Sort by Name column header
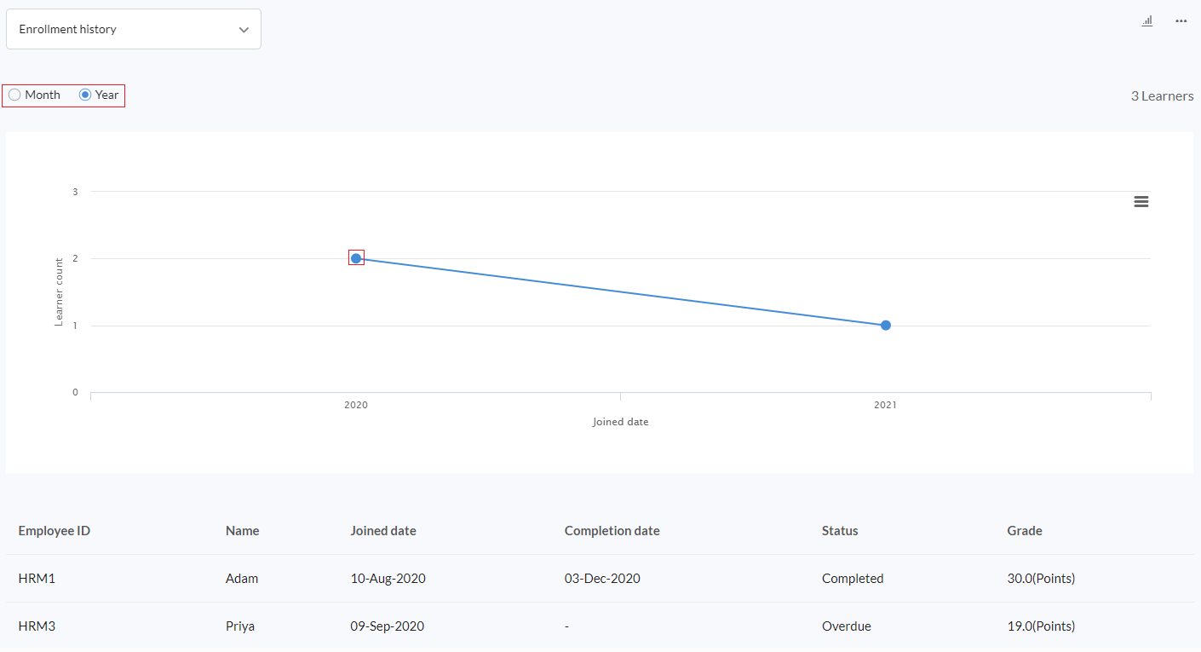This screenshot has width=1201, height=652. click(242, 531)
